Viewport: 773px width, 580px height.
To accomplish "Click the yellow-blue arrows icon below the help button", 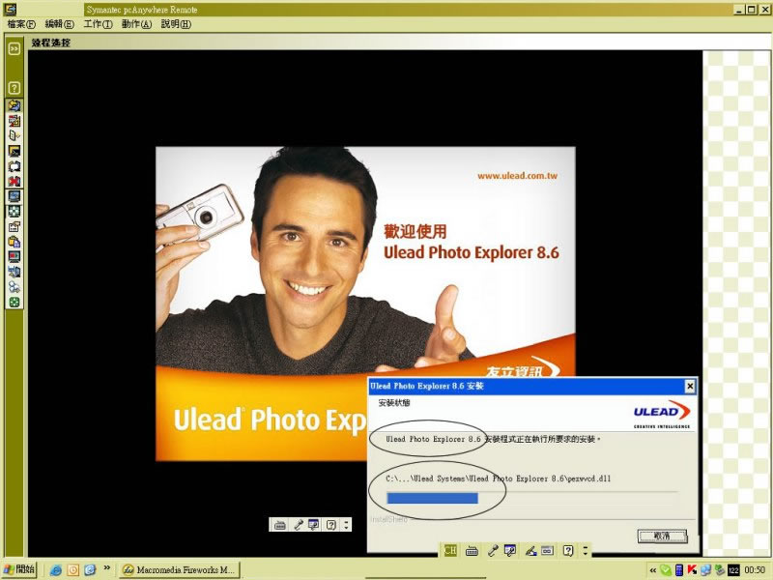I will [14, 105].
